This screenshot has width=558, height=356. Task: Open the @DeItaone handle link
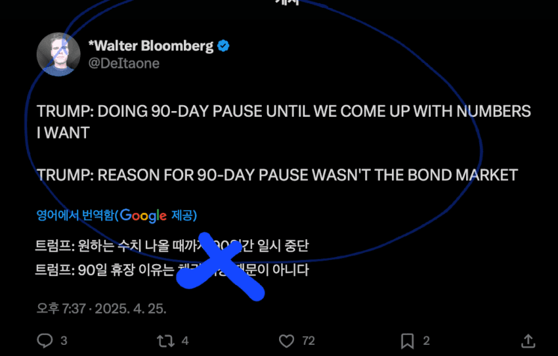tap(124, 63)
